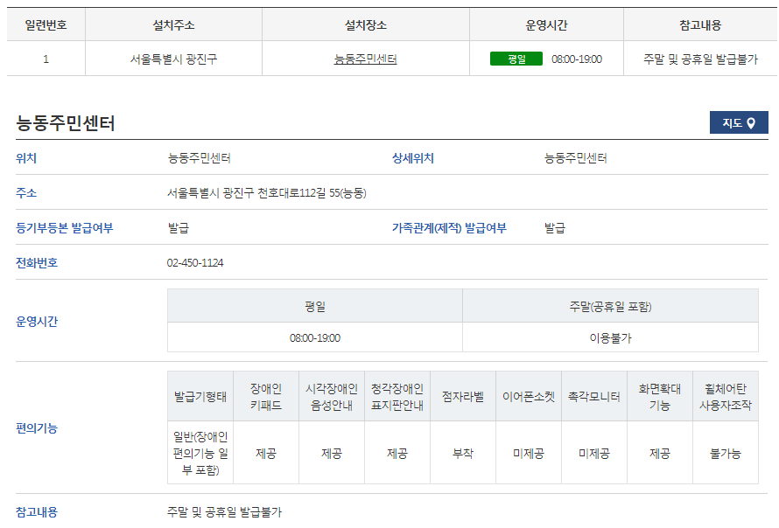Viewport: 779px width, 528px height.
Task: Select the green 평일 badge
Action: (x=516, y=59)
